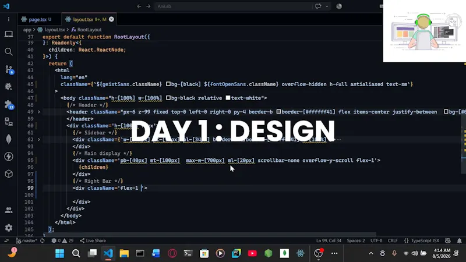Click the Main display comment on line 94
Screen dimensions: 466x262
coord(103,153)
